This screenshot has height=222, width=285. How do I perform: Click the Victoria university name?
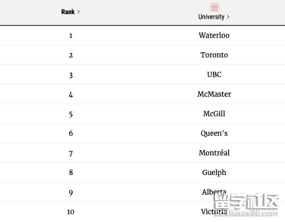[214, 212]
